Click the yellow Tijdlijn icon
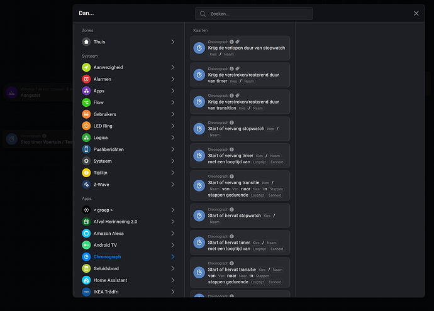Screen dimensions: 434x311 [x=86, y=173]
